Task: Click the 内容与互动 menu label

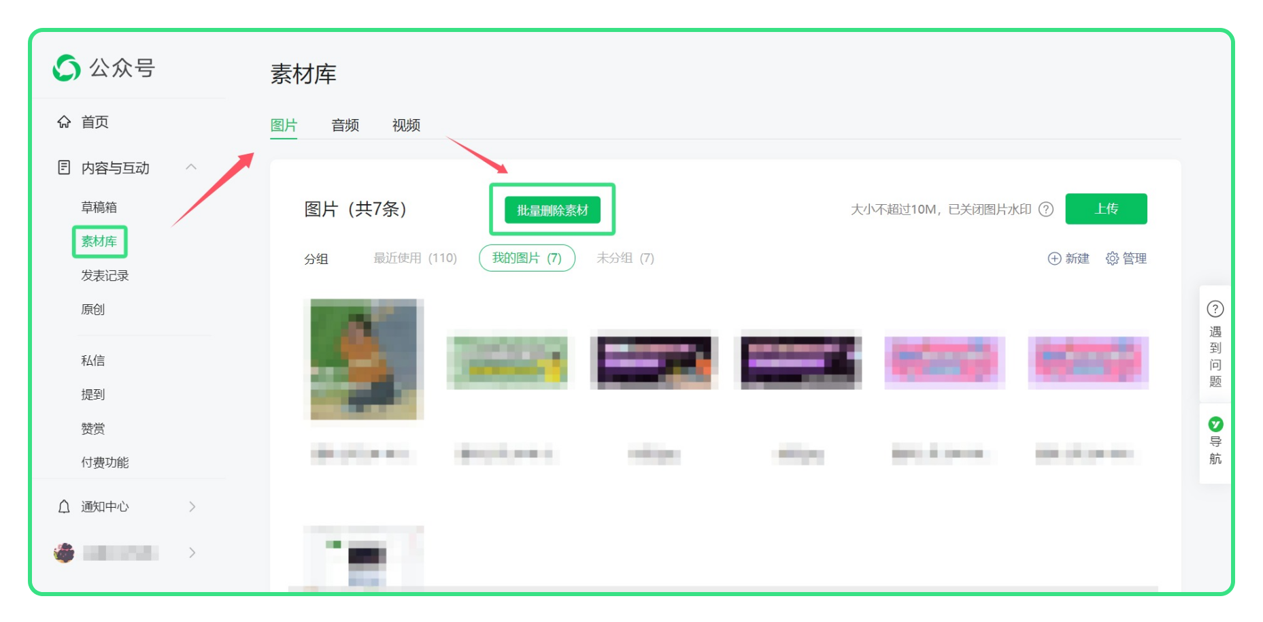Action: click(116, 167)
